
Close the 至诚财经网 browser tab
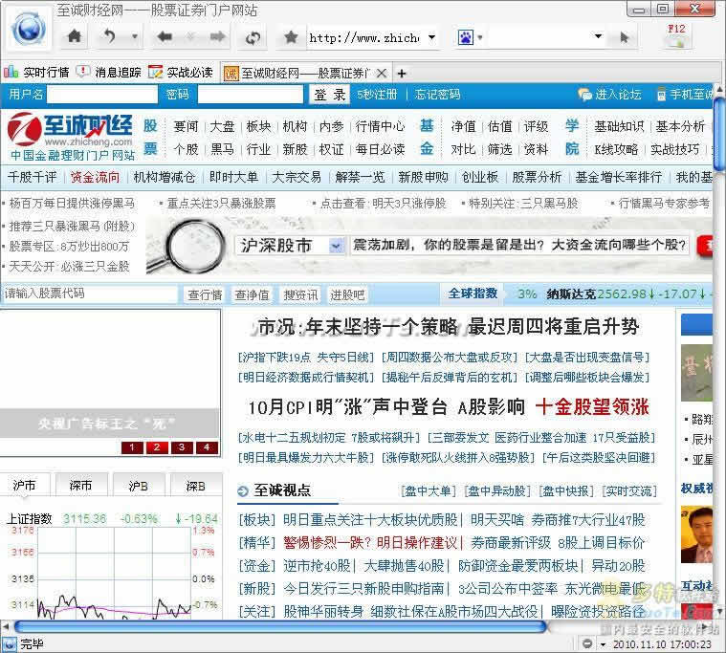click(x=382, y=73)
